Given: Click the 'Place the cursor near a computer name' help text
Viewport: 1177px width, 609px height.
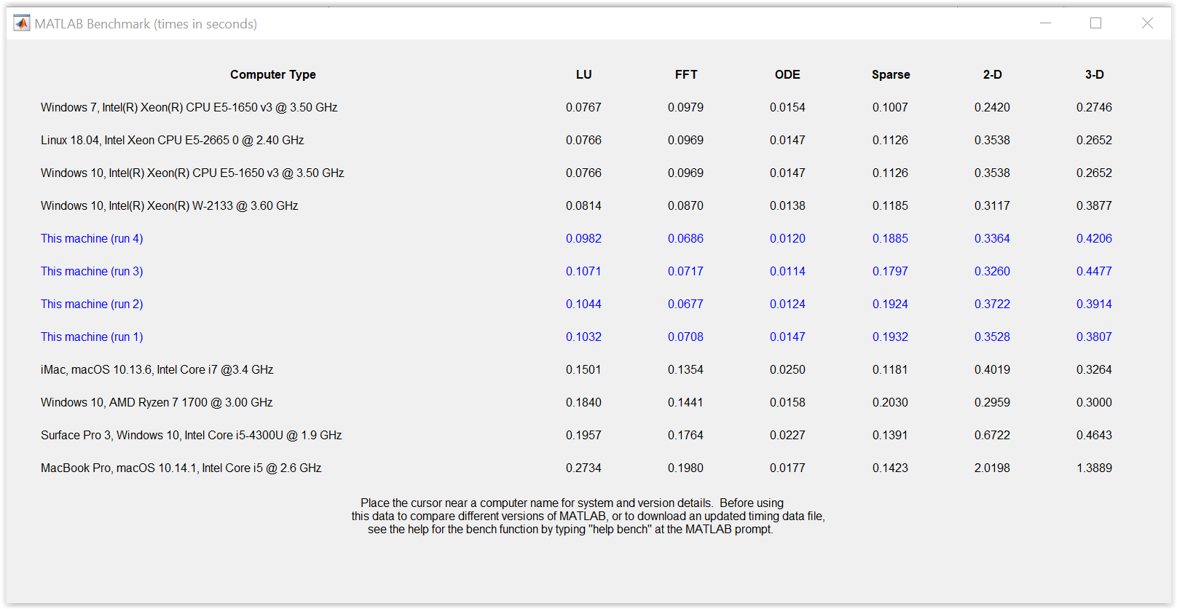Looking at the screenshot, I should [x=588, y=516].
